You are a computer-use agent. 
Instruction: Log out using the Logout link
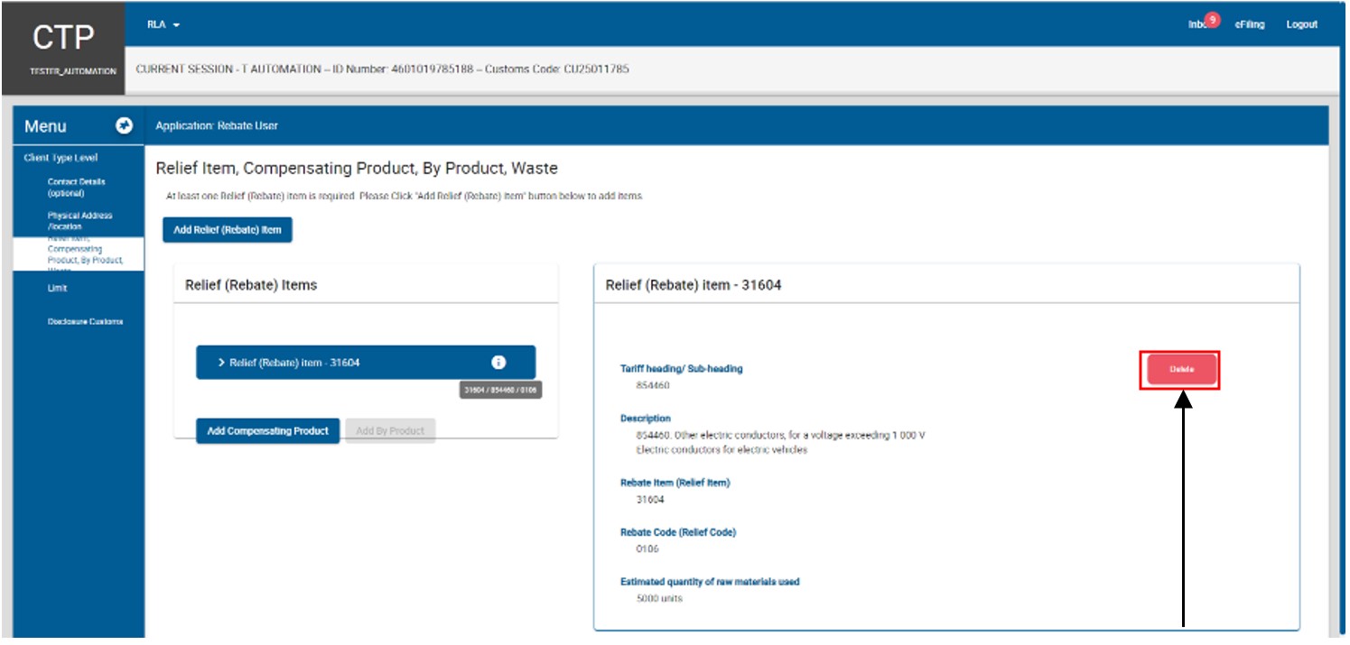pyautogui.click(x=1301, y=24)
